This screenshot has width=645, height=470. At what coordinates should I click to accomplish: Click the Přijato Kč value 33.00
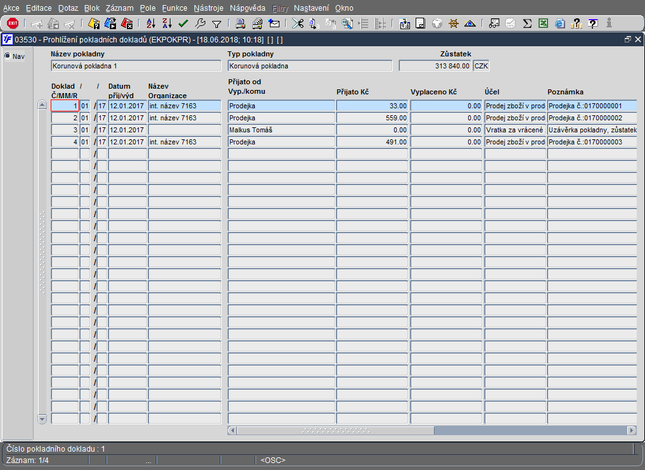pos(372,106)
